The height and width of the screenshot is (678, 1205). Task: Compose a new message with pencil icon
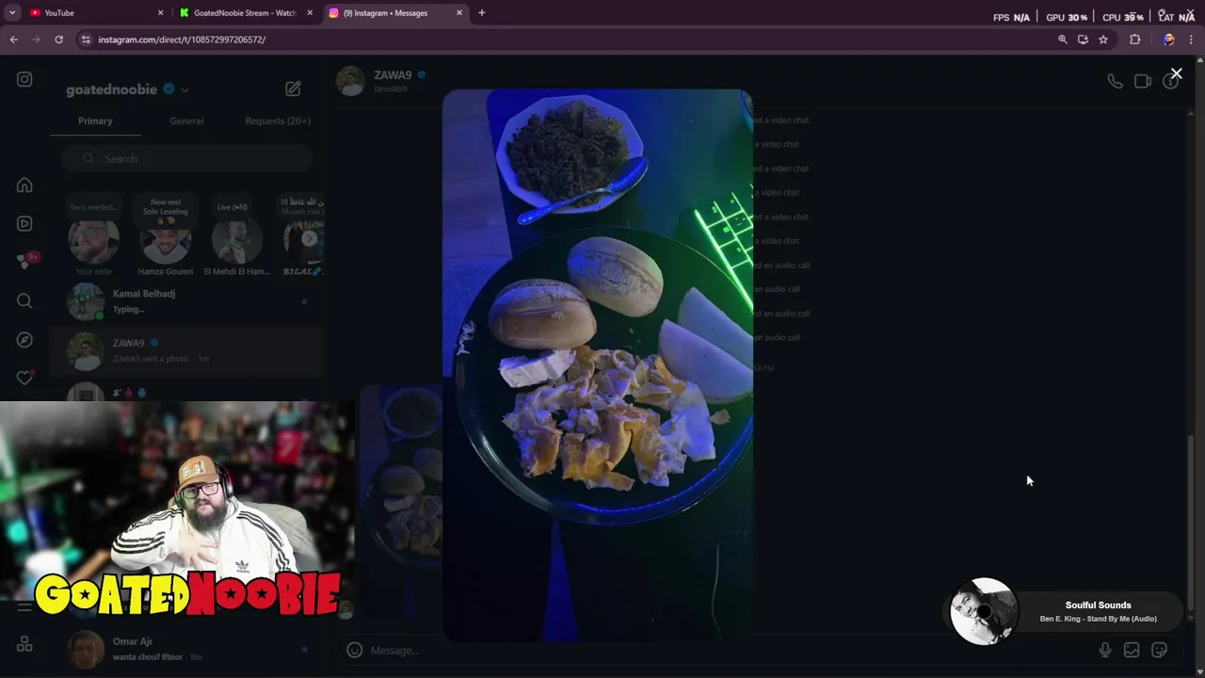(293, 89)
